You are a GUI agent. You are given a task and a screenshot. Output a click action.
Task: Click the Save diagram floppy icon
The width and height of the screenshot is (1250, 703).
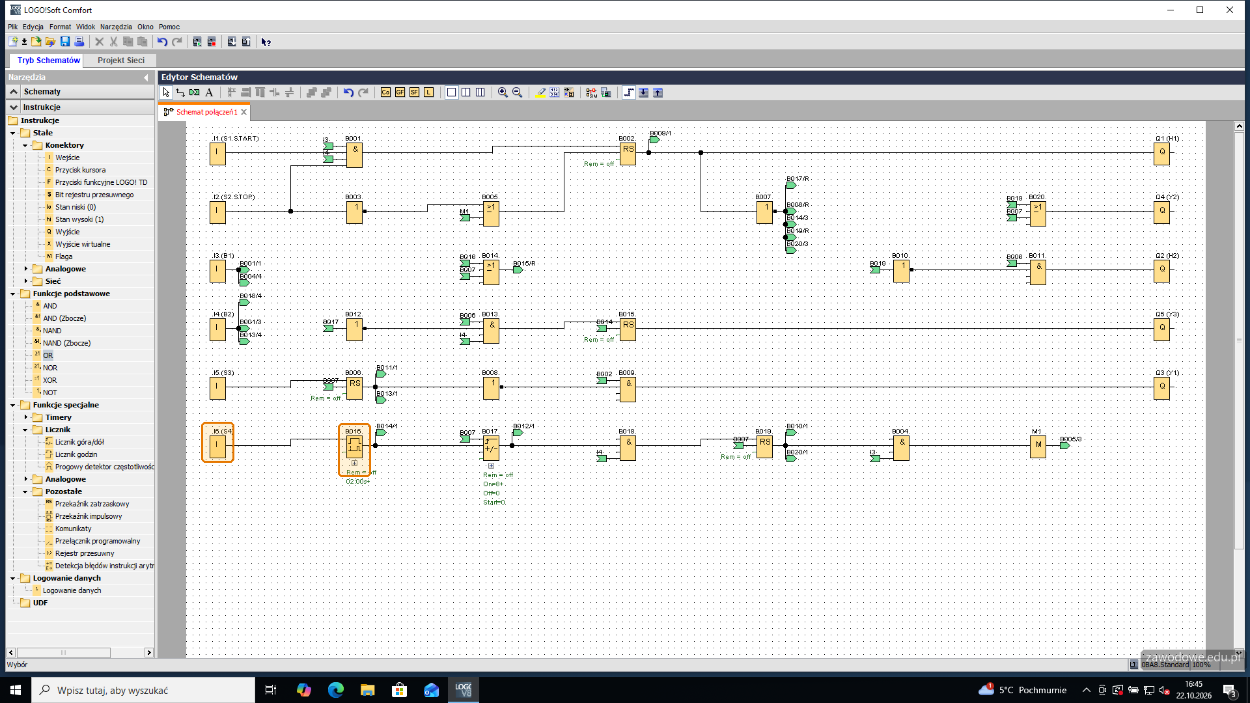click(x=65, y=42)
